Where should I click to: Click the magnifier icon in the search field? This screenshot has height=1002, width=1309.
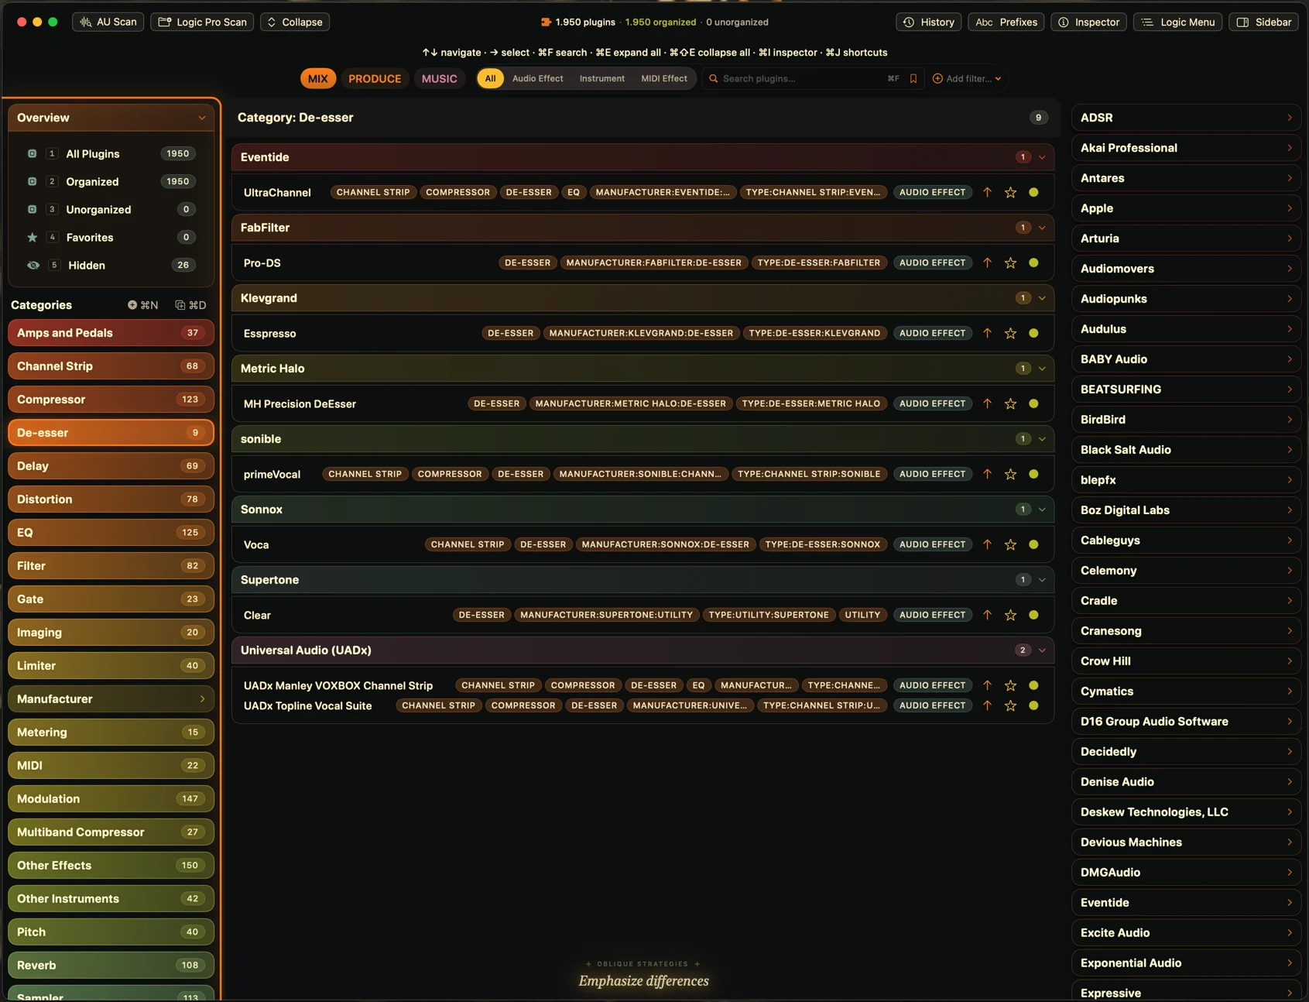[714, 79]
